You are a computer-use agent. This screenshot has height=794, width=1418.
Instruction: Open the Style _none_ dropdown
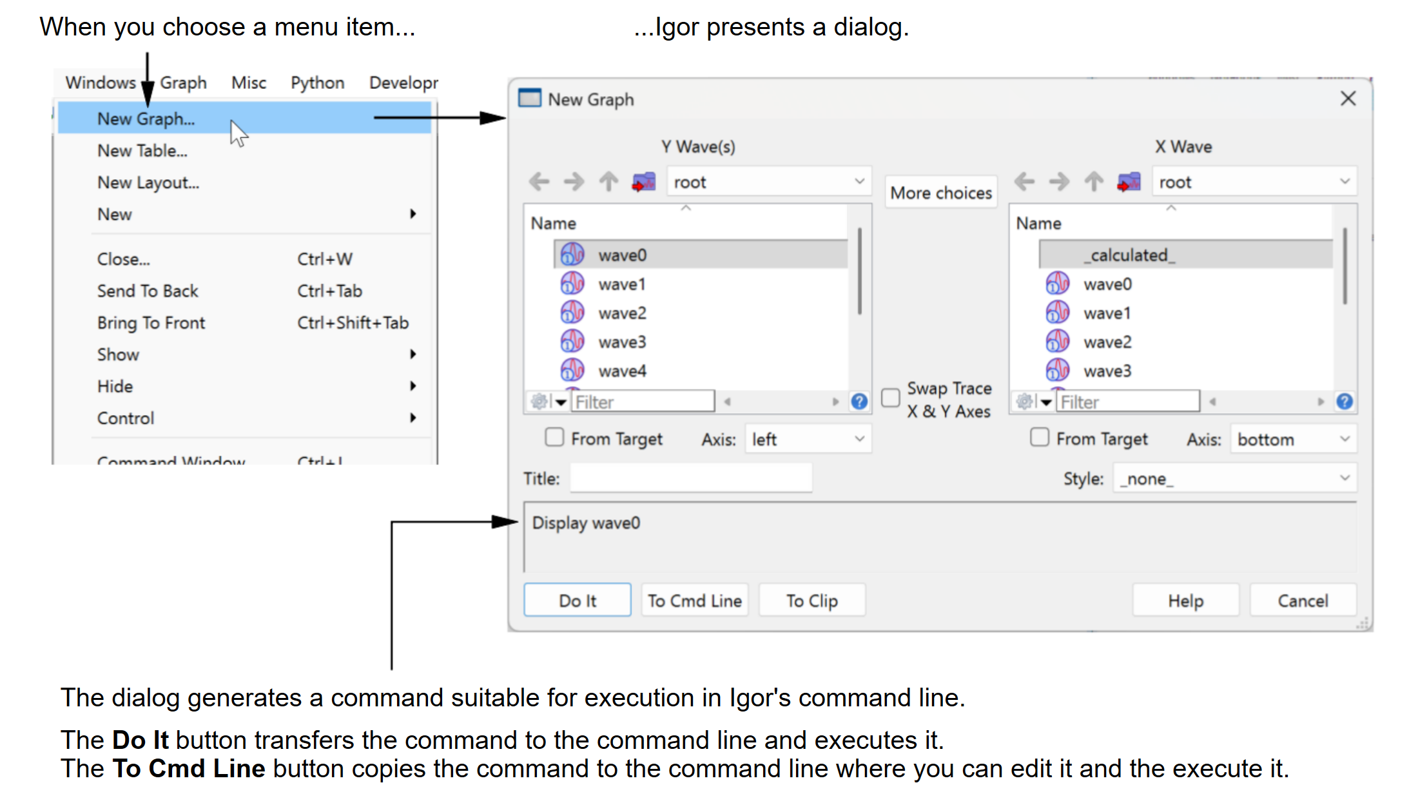tap(1234, 478)
